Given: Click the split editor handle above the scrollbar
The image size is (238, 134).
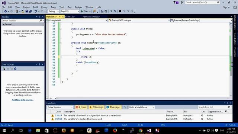Looking at the screenshot, I should (231, 24).
